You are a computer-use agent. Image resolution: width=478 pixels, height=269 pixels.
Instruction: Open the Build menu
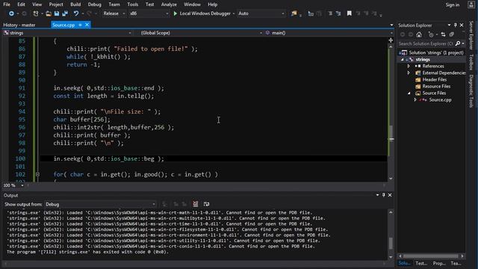click(75, 4)
